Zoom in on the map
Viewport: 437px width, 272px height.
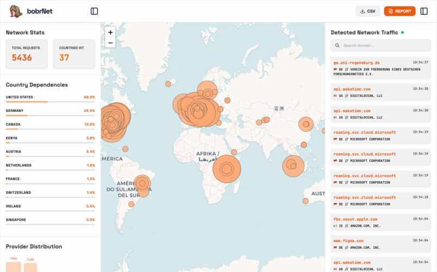111,32
